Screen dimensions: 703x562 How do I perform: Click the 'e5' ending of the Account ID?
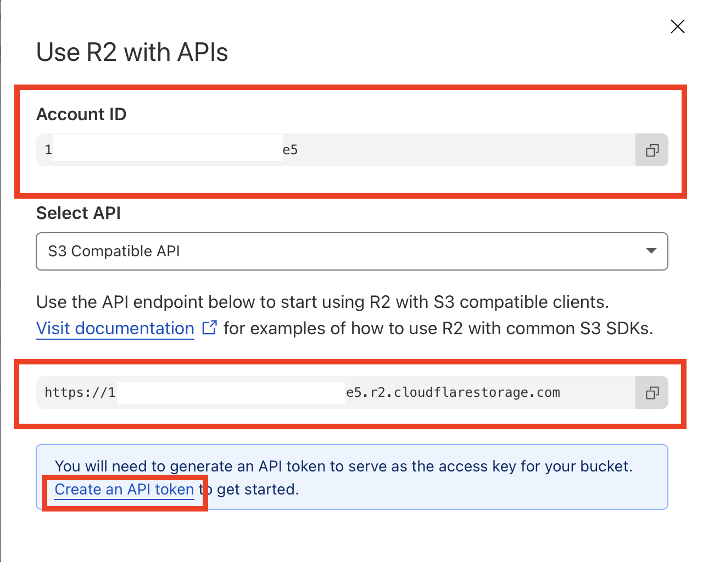pyautogui.click(x=290, y=150)
